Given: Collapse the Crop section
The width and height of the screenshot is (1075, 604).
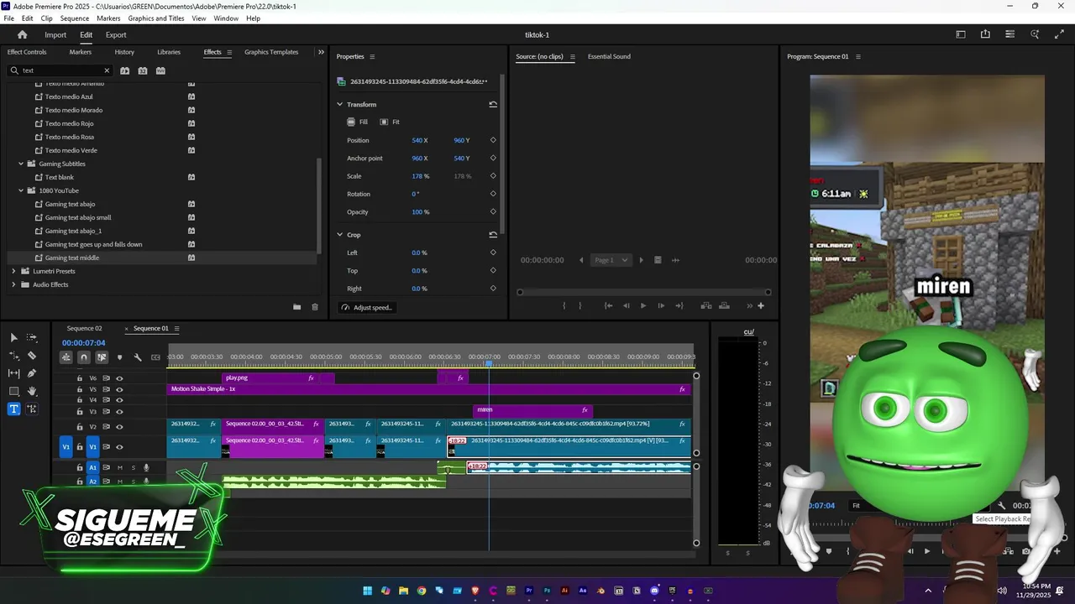Looking at the screenshot, I should tap(340, 235).
